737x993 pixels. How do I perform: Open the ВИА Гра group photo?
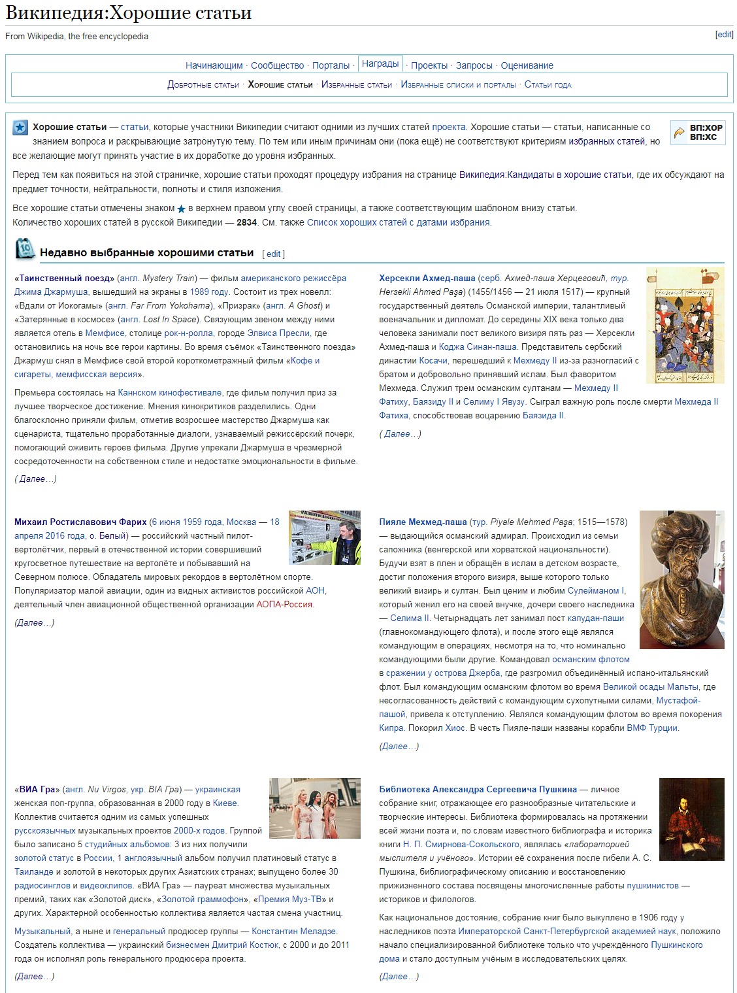click(x=315, y=808)
